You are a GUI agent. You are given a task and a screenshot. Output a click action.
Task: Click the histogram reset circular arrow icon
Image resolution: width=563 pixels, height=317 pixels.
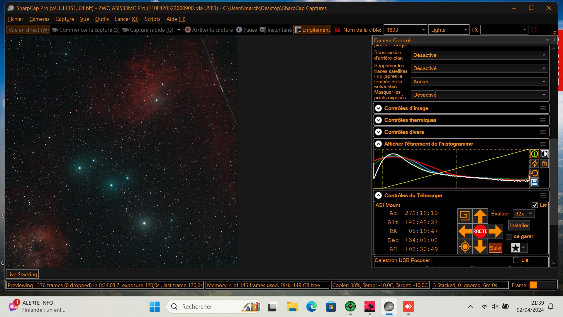click(x=534, y=173)
